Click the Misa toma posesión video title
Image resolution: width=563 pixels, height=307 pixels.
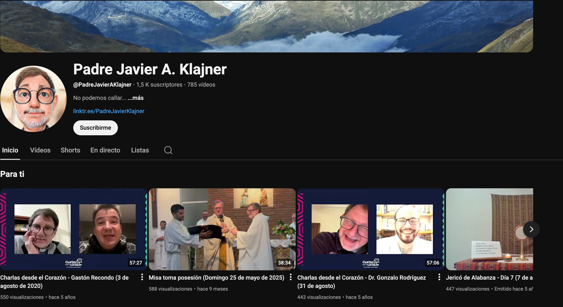(x=216, y=277)
